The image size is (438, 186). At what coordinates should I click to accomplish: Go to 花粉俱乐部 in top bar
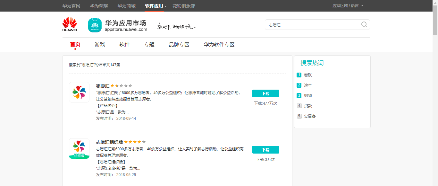click(184, 6)
